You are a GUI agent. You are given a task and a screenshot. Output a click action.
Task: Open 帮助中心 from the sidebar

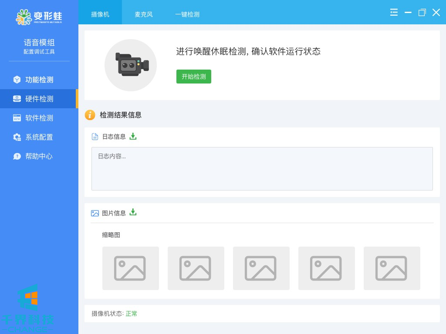pos(39,156)
